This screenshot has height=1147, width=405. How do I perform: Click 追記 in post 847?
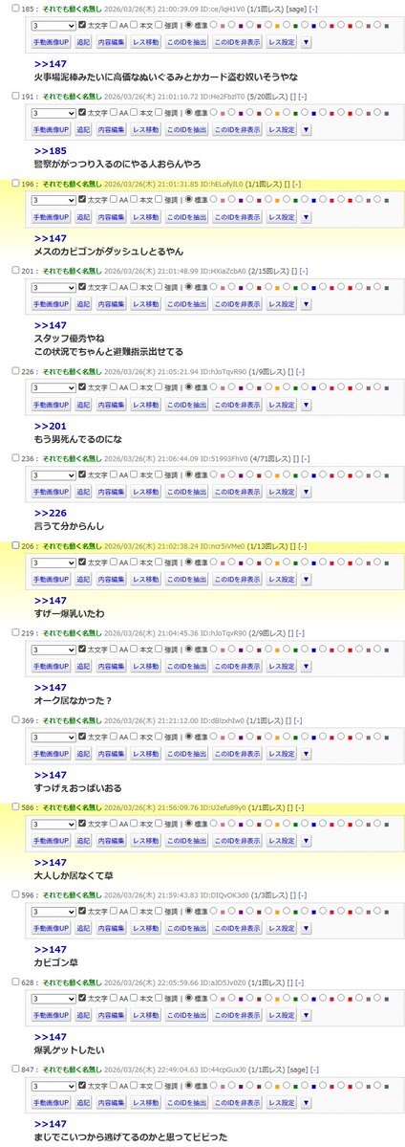[83, 1102]
